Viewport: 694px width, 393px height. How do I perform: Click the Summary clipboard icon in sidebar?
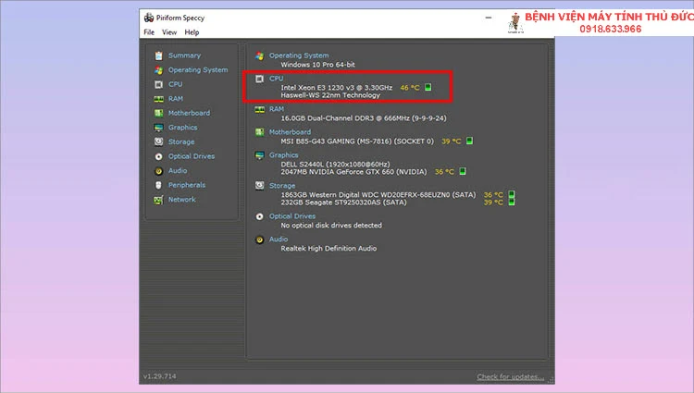coord(158,55)
